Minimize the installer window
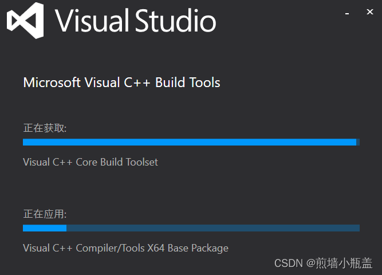This screenshot has height=275, width=382. [x=347, y=13]
